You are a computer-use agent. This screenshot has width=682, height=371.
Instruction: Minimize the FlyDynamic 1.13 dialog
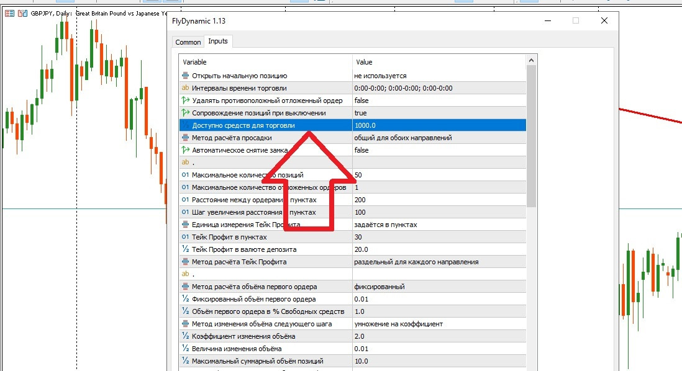[x=548, y=20]
